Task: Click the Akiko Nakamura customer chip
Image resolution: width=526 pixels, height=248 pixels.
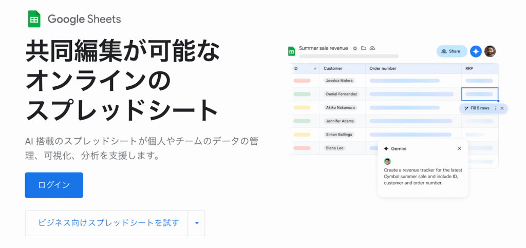Action: point(341,107)
